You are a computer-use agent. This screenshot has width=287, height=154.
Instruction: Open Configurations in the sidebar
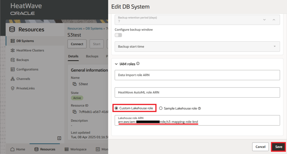[x=35, y=69]
